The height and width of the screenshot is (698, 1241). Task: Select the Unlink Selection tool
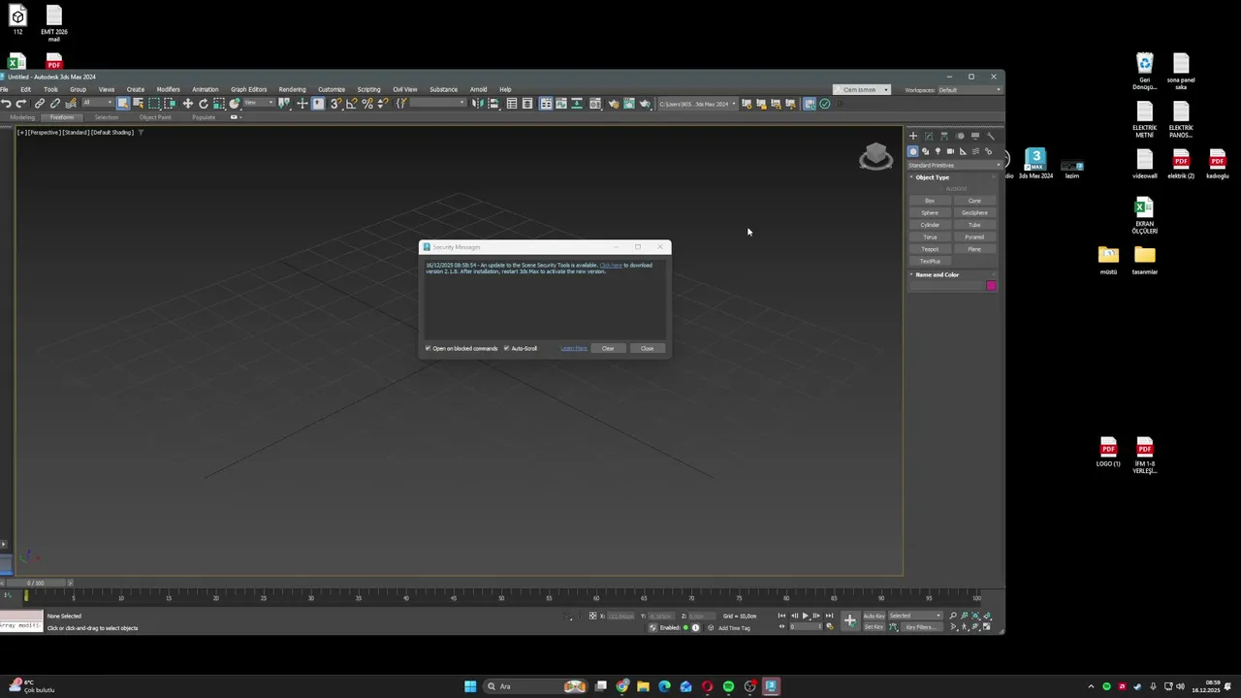click(54, 103)
